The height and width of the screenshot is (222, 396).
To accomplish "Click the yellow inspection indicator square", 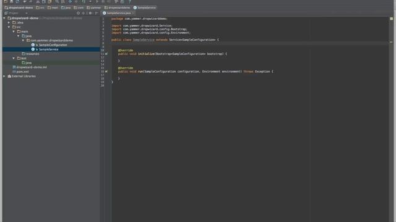I will click(392, 18).
